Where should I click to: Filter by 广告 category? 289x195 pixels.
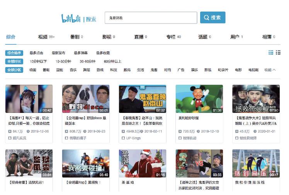click(181, 70)
